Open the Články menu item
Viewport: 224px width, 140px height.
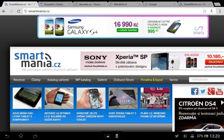pyautogui.click(x=36, y=80)
